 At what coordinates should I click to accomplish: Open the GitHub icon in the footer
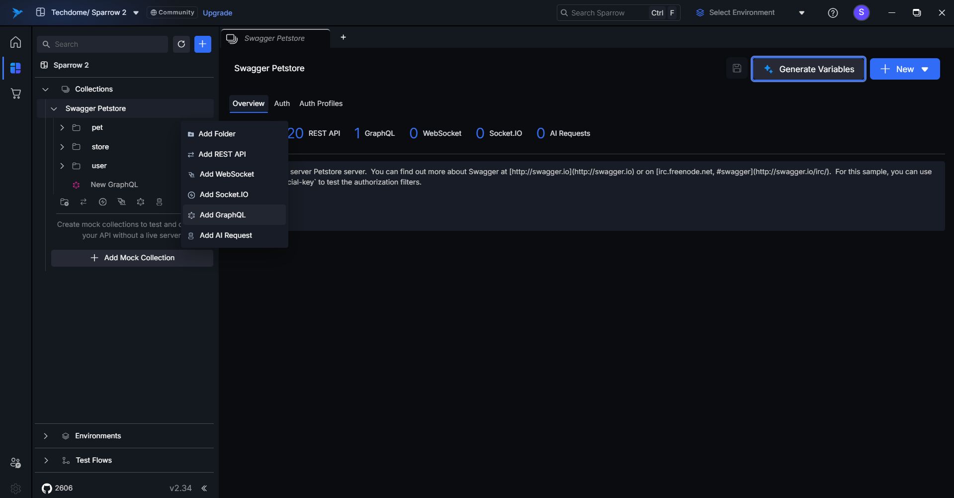click(x=47, y=488)
